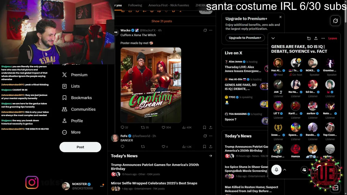347x195 pixels.
Task: Open Trump Patriot Games story in main feed
Action: [162, 170]
